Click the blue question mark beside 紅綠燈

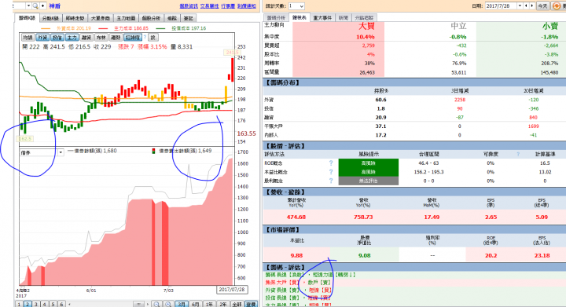point(145,37)
